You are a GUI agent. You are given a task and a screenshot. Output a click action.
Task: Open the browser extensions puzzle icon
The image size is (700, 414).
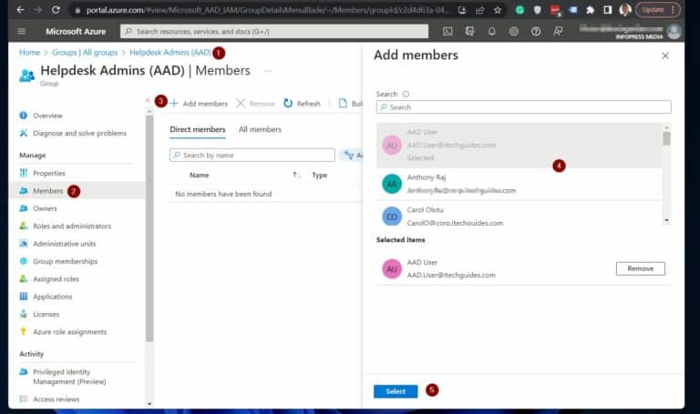click(x=591, y=10)
